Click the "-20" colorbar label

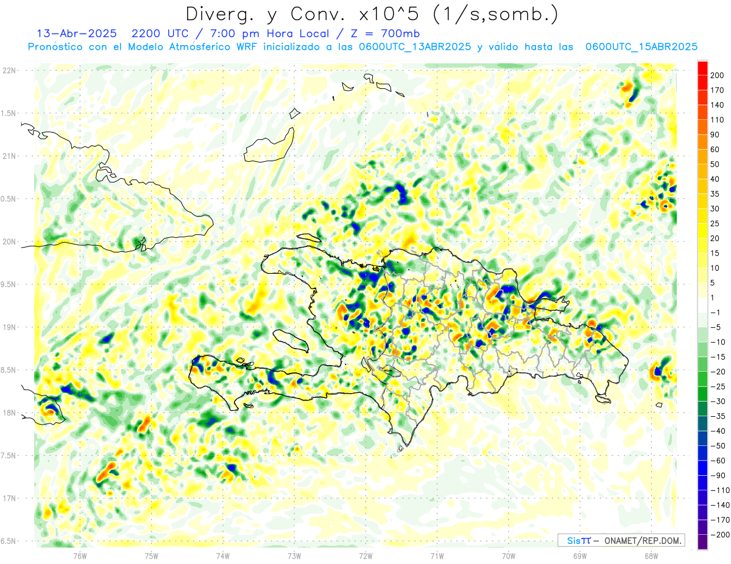[x=719, y=372]
